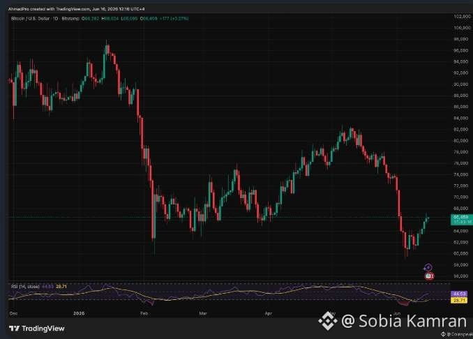Click the 'created with TradingView.com' header text

tap(60, 9)
